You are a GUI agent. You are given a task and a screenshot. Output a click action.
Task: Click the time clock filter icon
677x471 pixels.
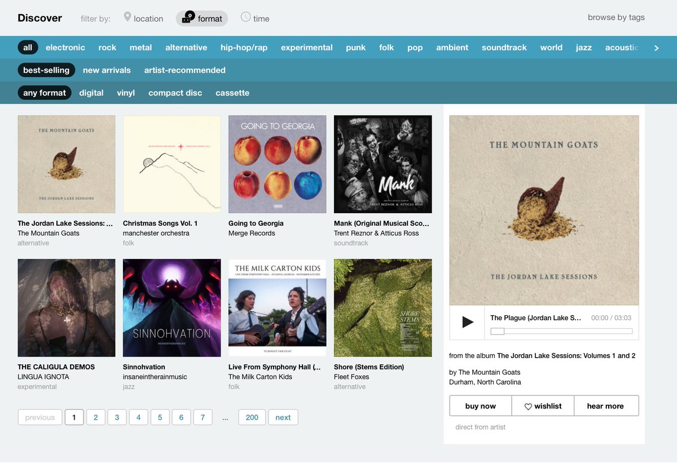click(x=245, y=17)
